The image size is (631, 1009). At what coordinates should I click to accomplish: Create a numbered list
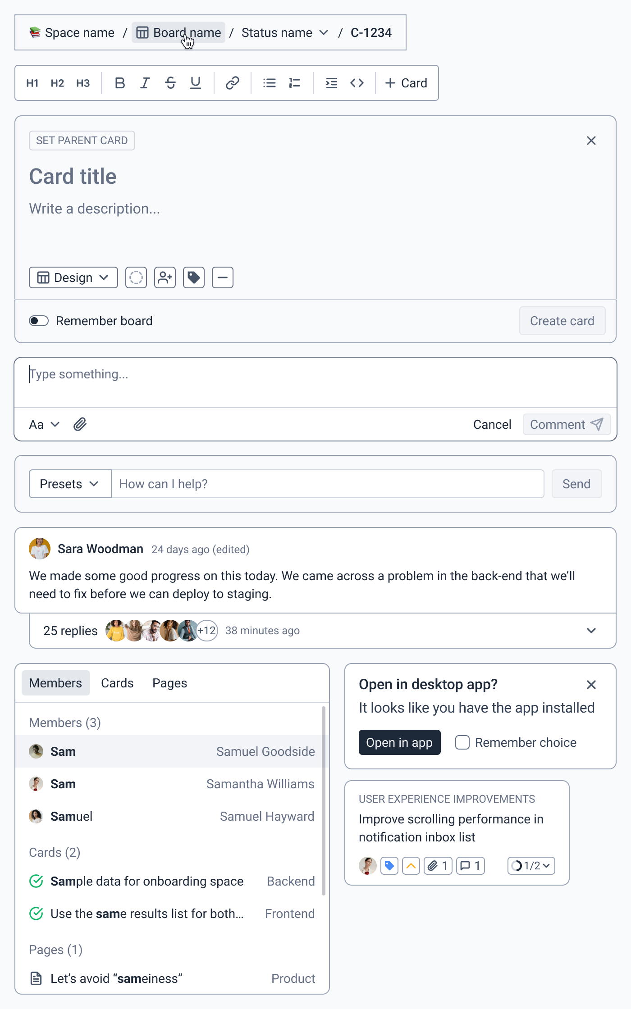pyautogui.click(x=295, y=83)
